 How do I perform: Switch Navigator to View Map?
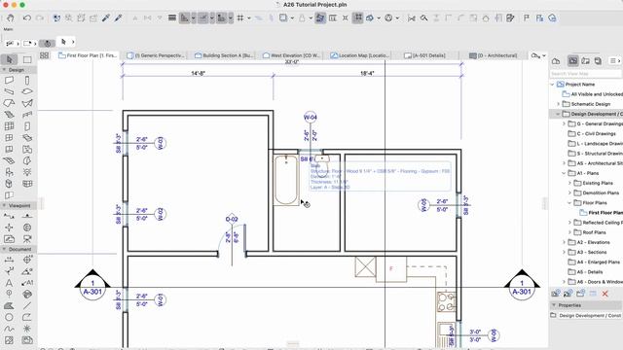click(x=573, y=60)
